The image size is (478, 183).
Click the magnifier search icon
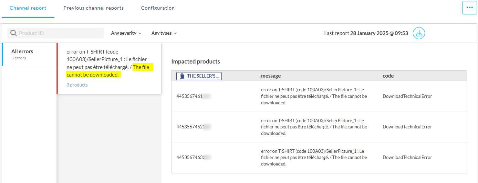point(13,33)
